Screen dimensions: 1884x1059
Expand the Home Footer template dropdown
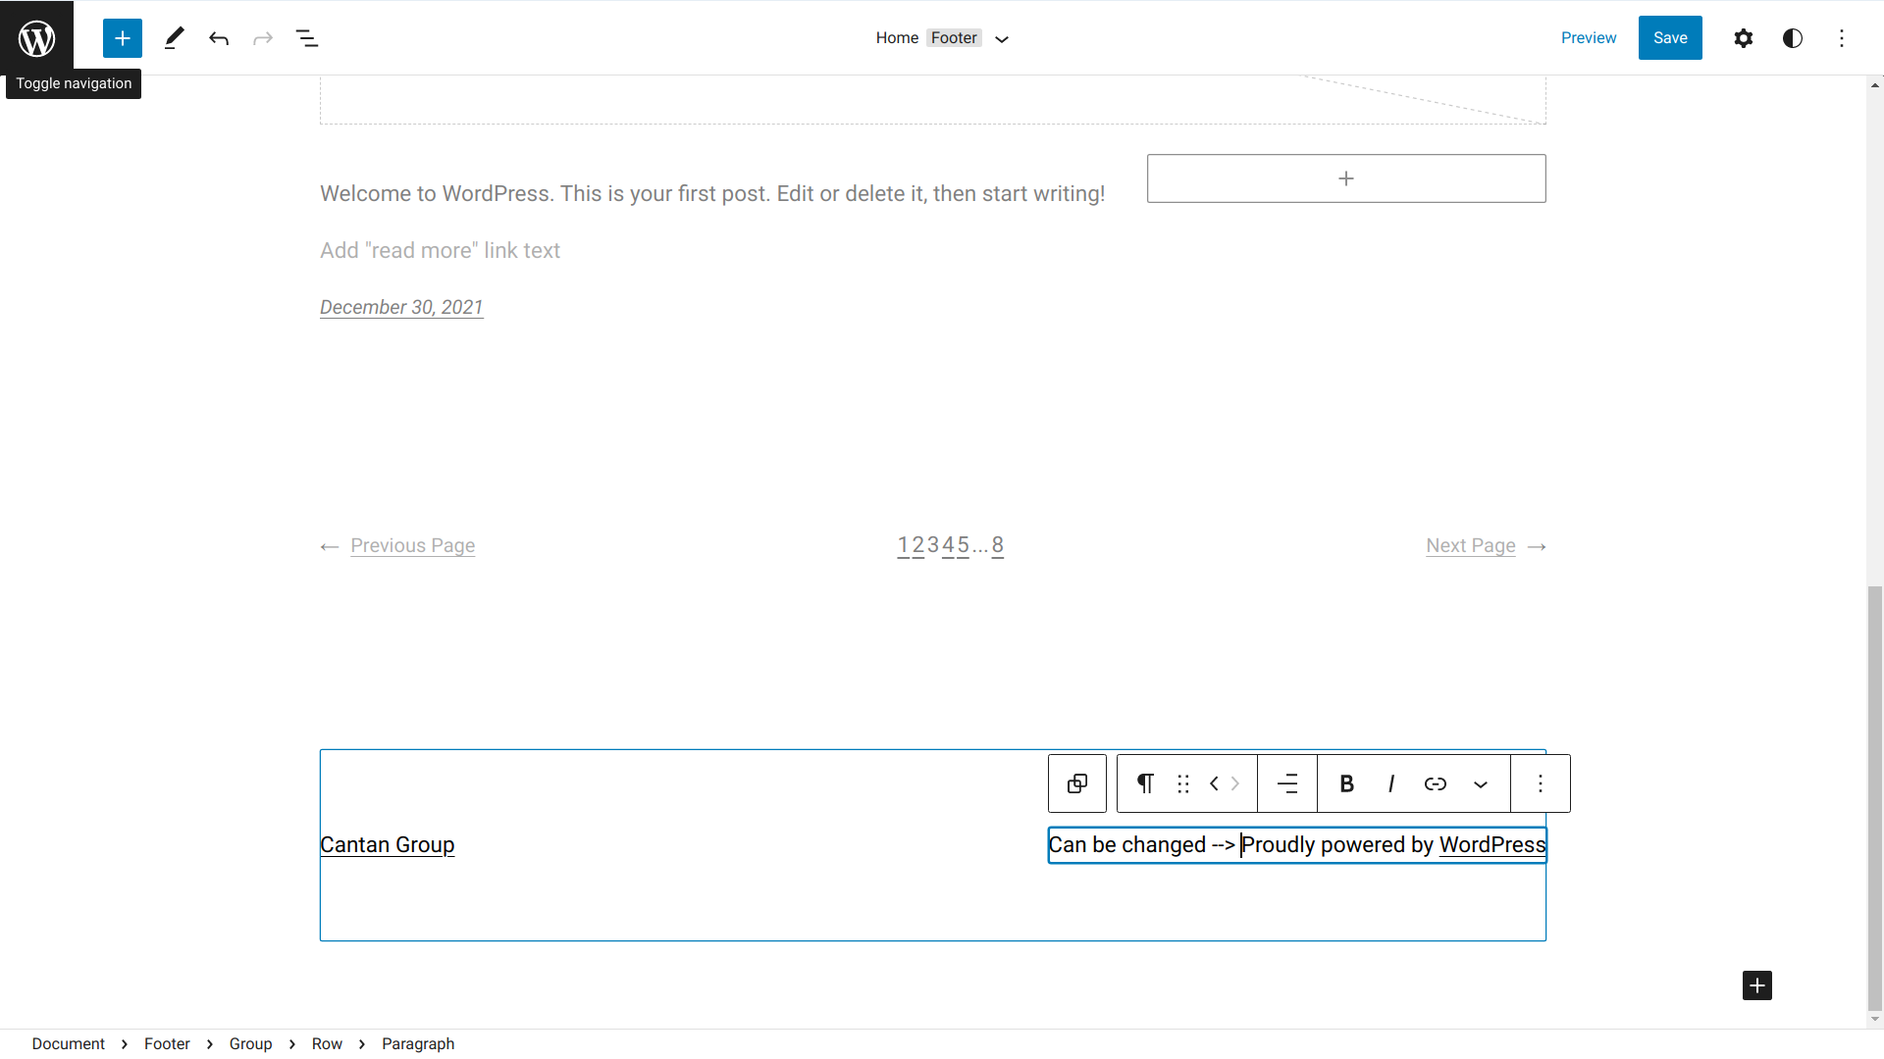tap(1001, 39)
